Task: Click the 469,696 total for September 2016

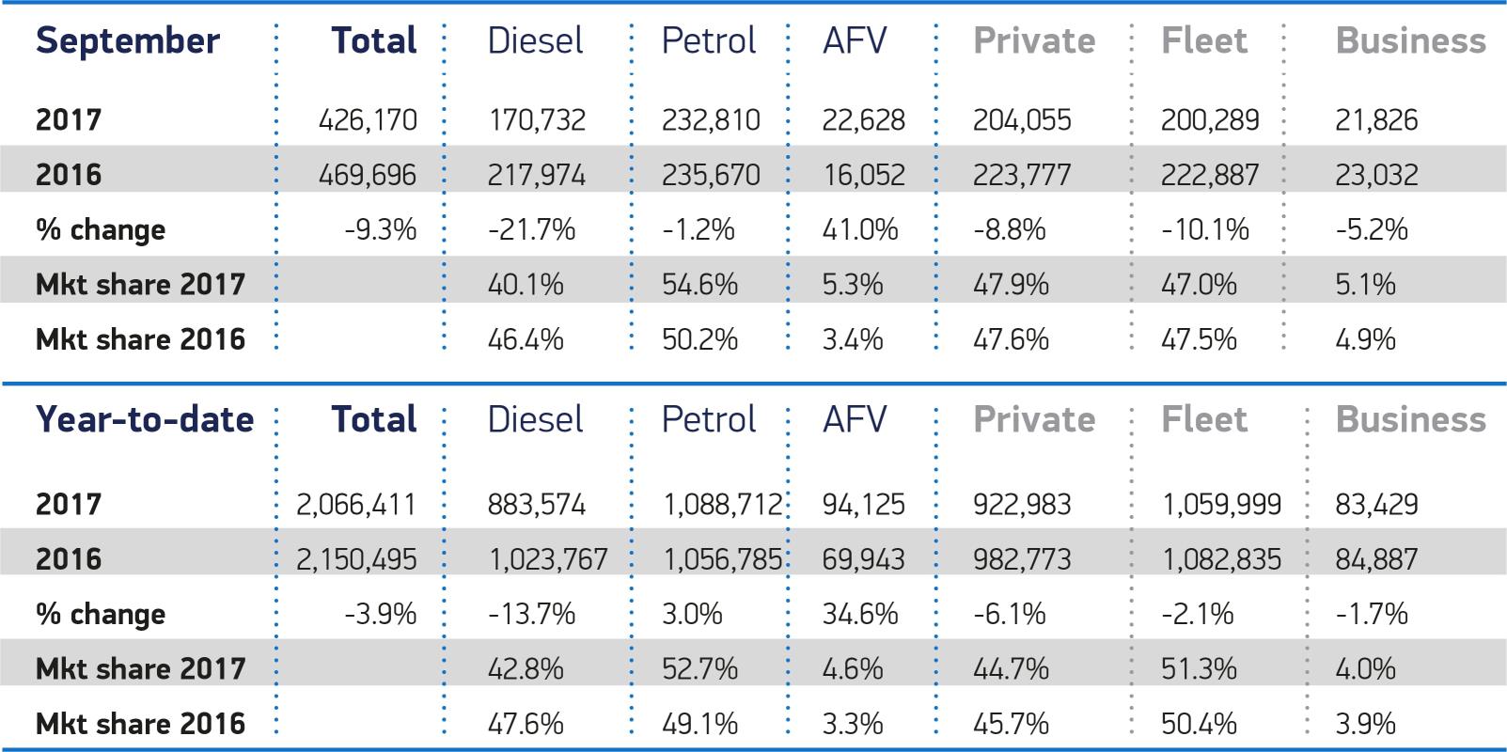Action: (368, 175)
